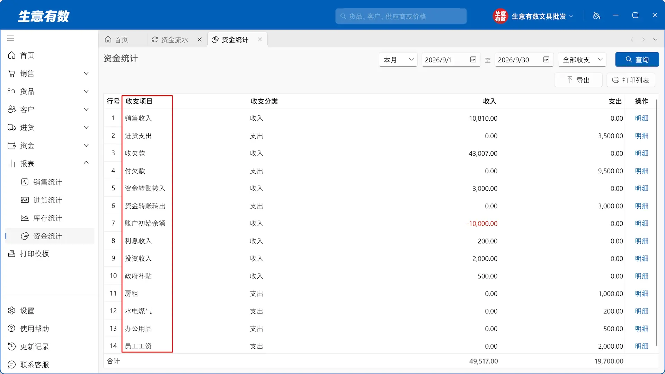
Task: Open calendar for end date 2026/9/30
Action: coord(546,60)
